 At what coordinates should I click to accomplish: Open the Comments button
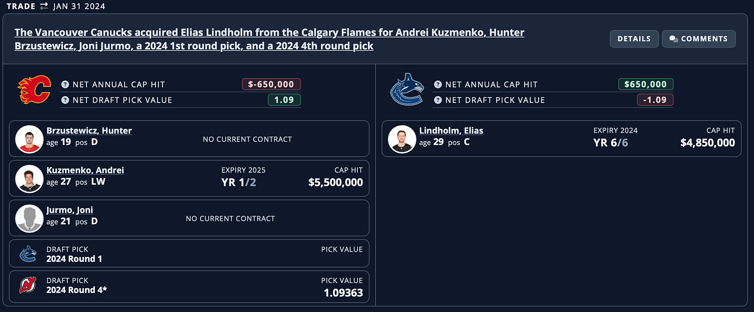coord(699,39)
